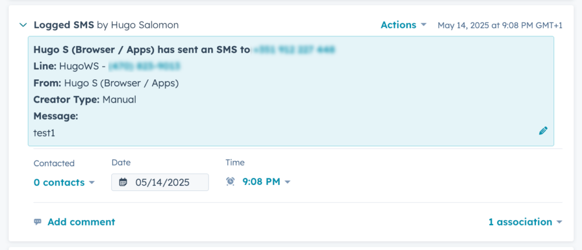Click the caret arrow after 9:08 PM
Viewport: 582px width, 250px height.
[287, 182]
